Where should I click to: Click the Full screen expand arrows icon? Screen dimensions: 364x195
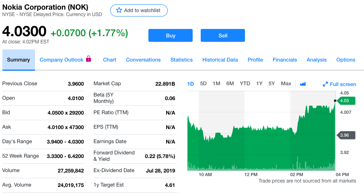[325, 84]
